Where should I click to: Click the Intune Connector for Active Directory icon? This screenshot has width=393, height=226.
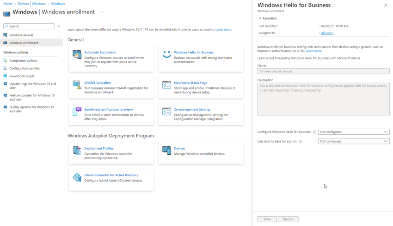coord(77,177)
